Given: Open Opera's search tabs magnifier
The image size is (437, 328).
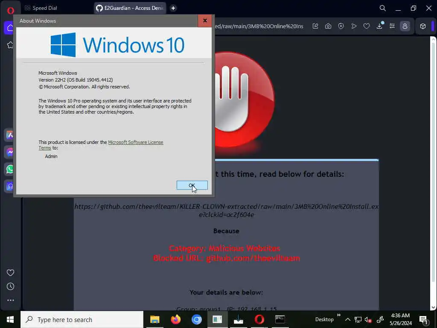Looking at the screenshot, I should click(x=383, y=8).
